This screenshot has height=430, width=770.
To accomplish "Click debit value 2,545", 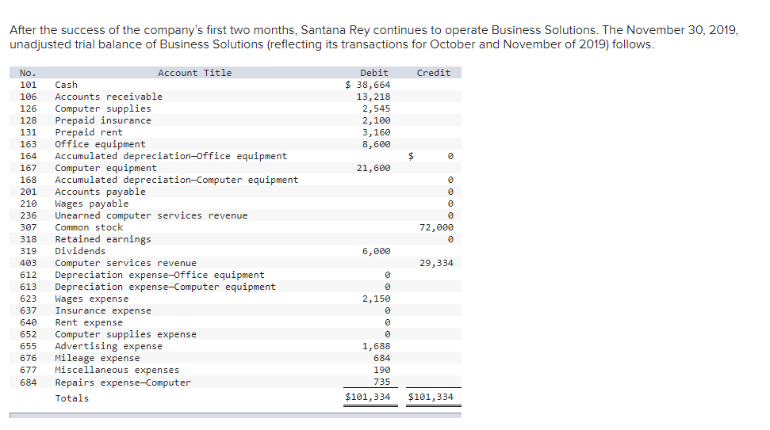I will (376, 108).
